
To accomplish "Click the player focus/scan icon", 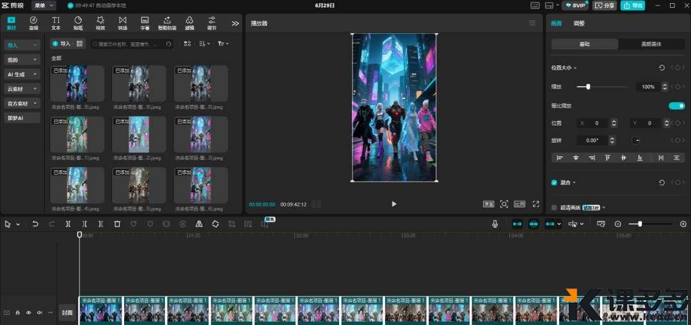I will (x=504, y=204).
